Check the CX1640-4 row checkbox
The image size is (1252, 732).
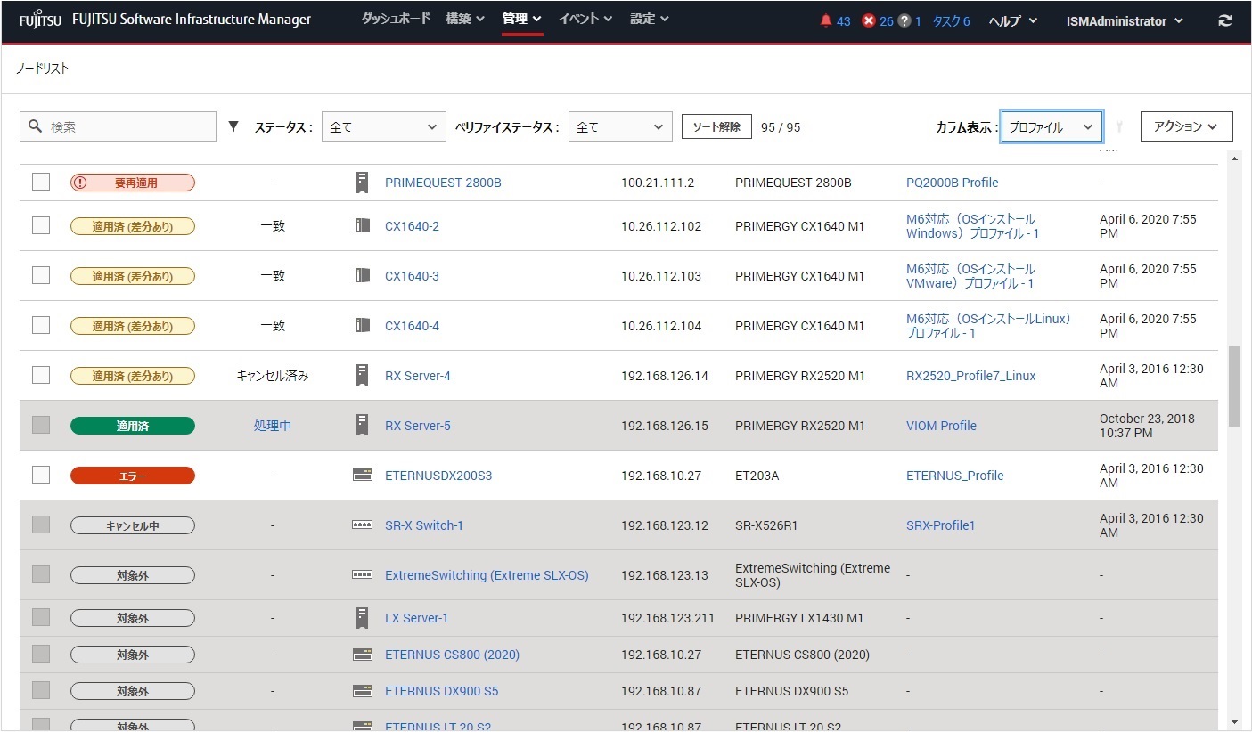pos(41,325)
